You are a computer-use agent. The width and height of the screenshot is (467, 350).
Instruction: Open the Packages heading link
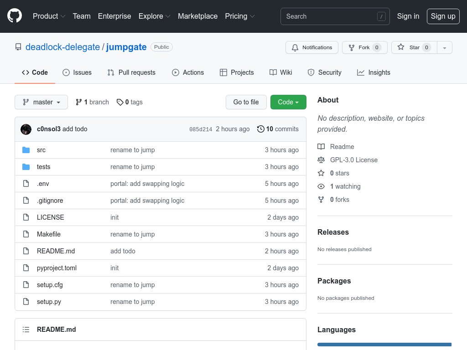click(x=334, y=281)
